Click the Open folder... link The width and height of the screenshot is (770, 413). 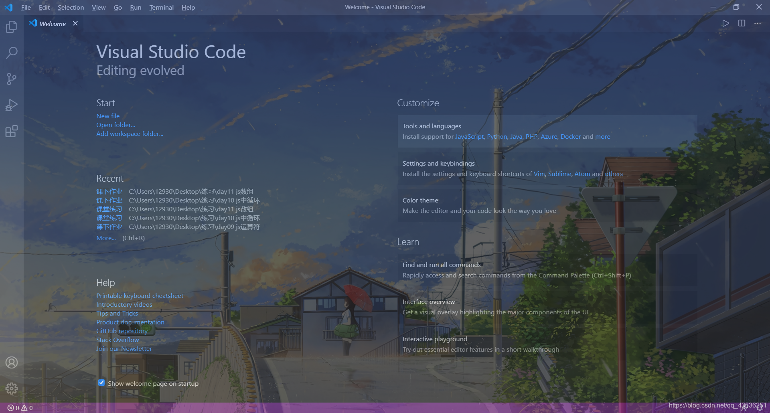115,125
